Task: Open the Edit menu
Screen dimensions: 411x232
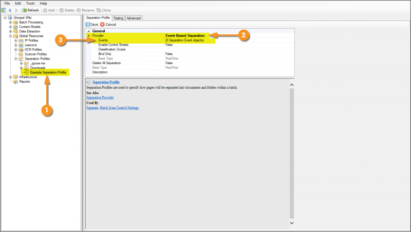Action: click(x=18, y=4)
